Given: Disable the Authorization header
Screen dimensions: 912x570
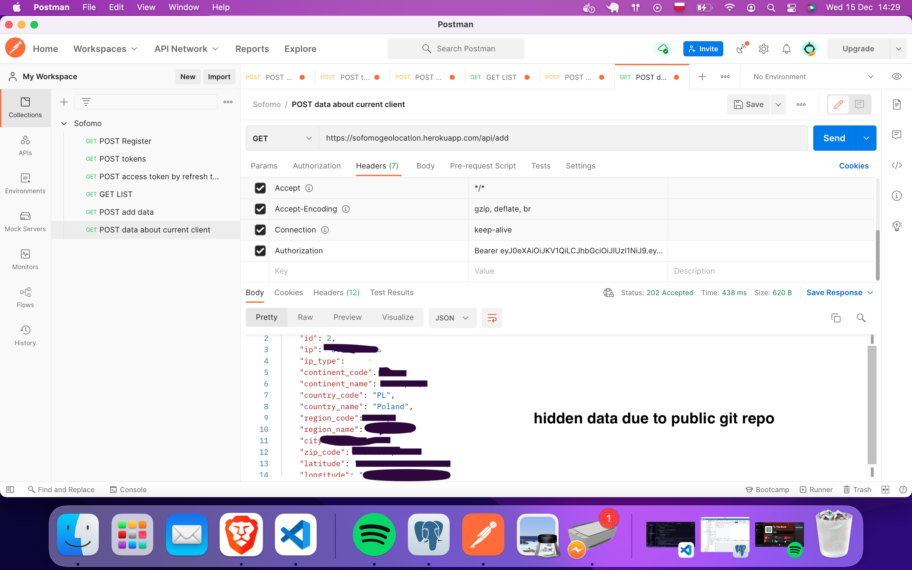Looking at the screenshot, I should 260,251.
